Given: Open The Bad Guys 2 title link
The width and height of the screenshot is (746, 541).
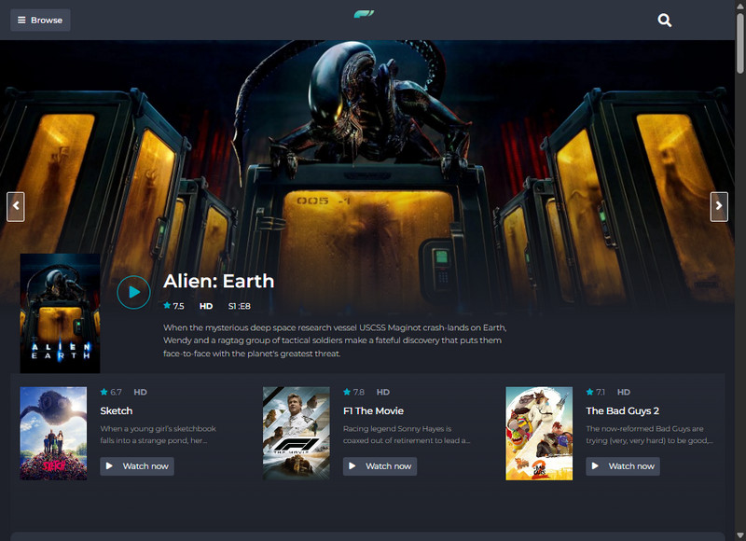Looking at the screenshot, I should (x=622, y=410).
